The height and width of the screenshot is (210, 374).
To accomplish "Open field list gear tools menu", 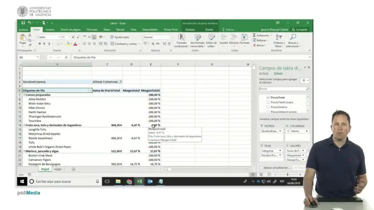I will [305, 81].
